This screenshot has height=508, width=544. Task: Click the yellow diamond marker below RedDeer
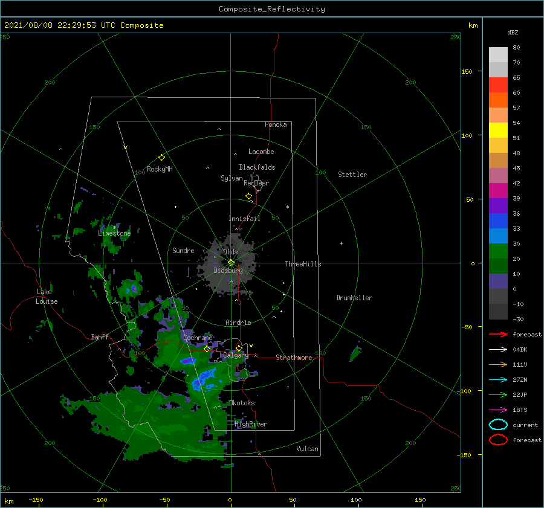point(248,196)
